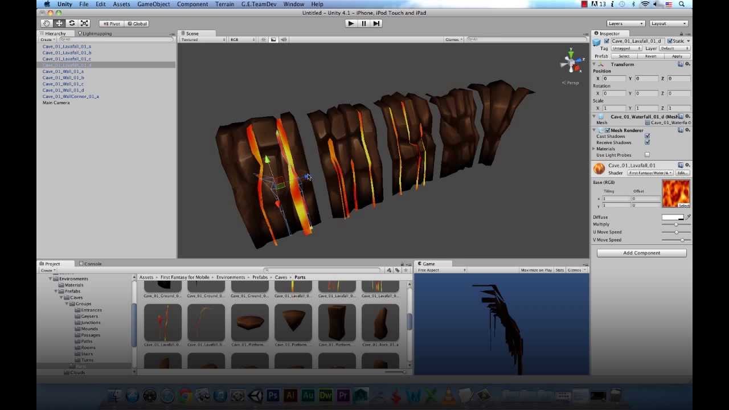Open the Tag dropdown showing Untagged
This screenshot has height=410, width=729.
626,48
